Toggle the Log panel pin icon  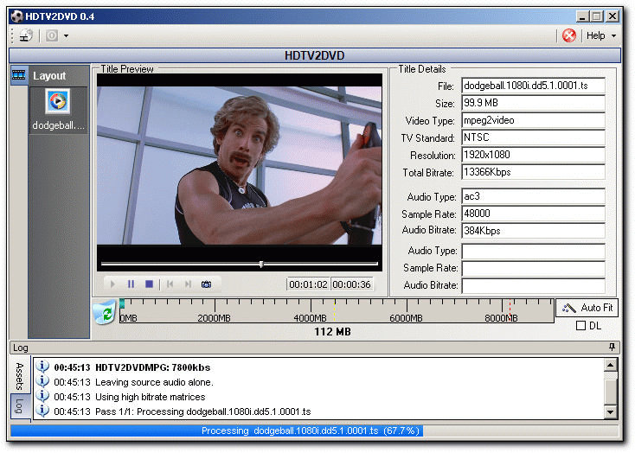tap(612, 347)
